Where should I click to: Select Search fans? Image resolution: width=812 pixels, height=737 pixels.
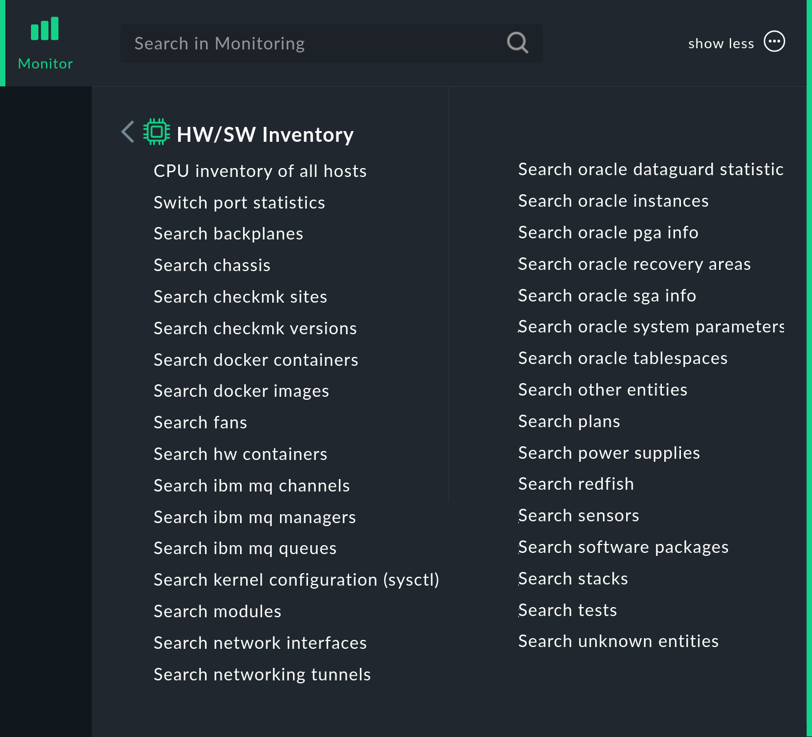[200, 422]
